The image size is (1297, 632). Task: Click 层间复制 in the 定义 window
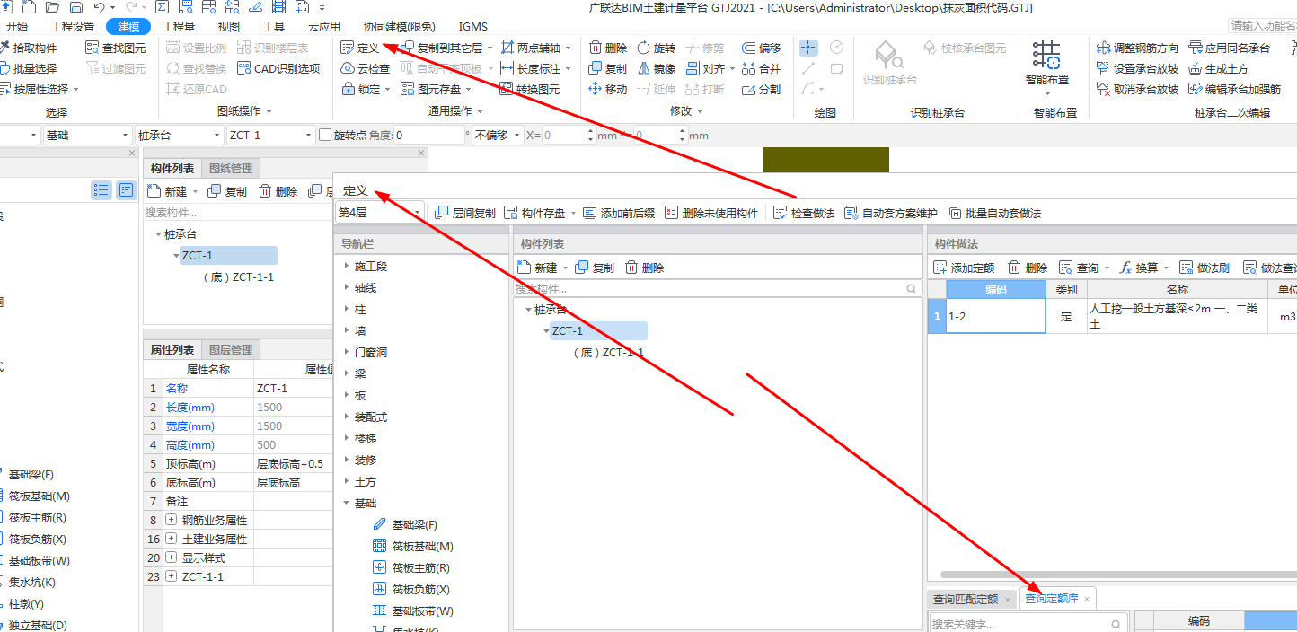pos(464,213)
